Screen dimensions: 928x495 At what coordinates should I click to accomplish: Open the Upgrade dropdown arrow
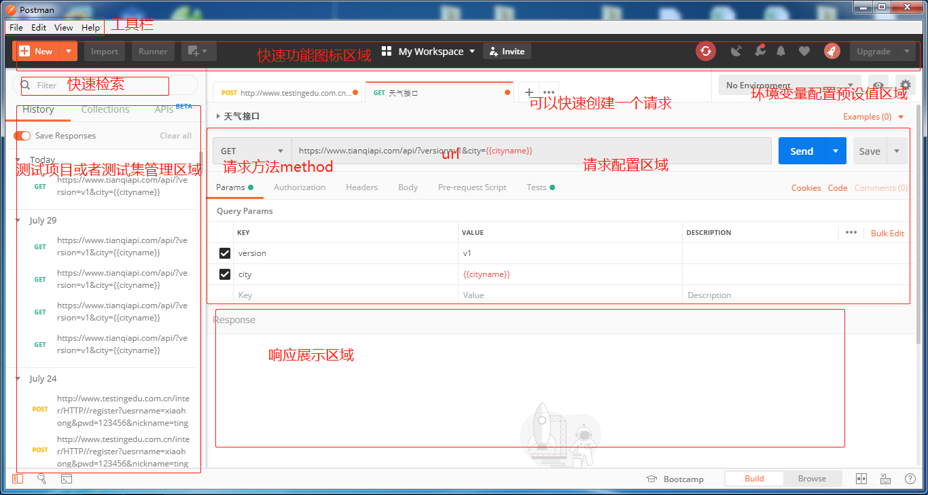tap(906, 51)
